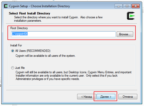This screenshot has height=106, width=144.
Task: Click the Cygwin Setup title bar text
Action: 39,6
